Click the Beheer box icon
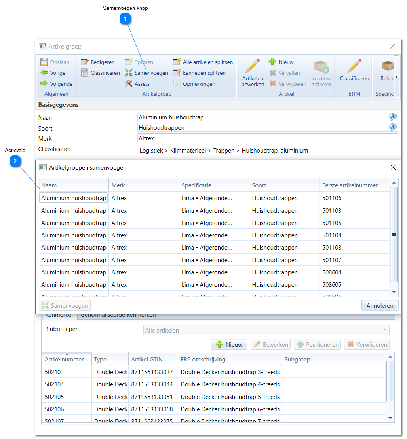Viewport: 407px width, 439px height. (x=388, y=66)
